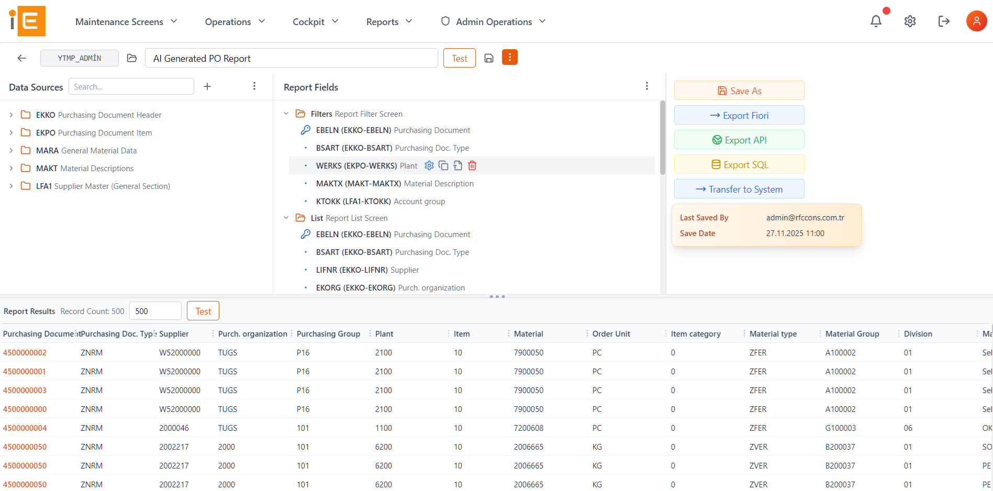Click the iE application logo
The height and width of the screenshot is (491, 993).
tap(27, 21)
